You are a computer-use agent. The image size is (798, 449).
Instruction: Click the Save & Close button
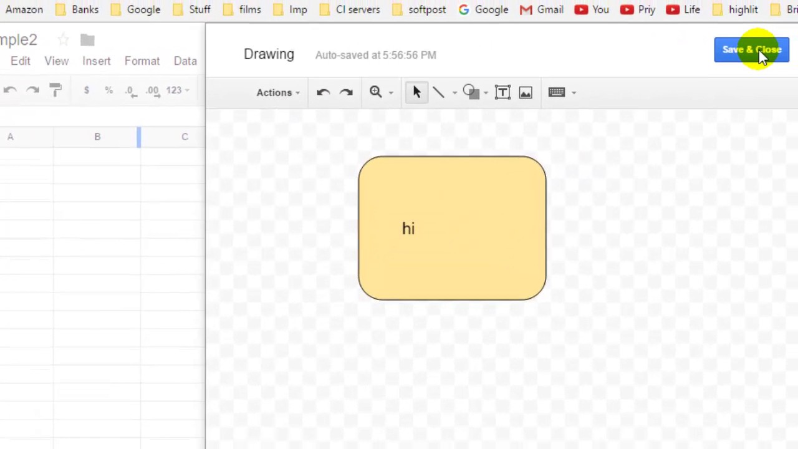point(751,49)
